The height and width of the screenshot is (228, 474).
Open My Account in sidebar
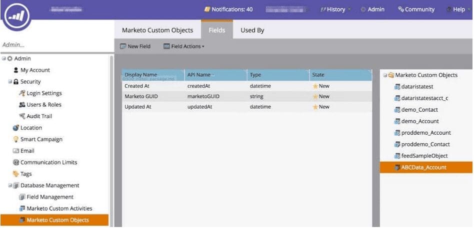click(x=35, y=70)
